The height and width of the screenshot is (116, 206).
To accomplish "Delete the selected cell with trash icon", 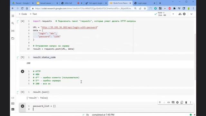I will [x=186, y=102].
